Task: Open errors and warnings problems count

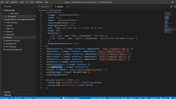Action: pos(18,98)
